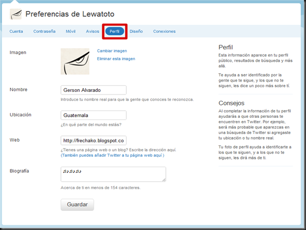The width and height of the screenshot is (306, 230).
Task: Click the small avatar icon beside Preferencias title
Action: (x=16, y=14)
